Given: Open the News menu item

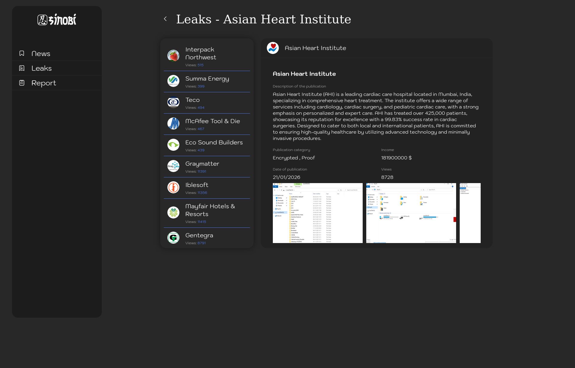Looking at the screenshot, I should [41, 54].
